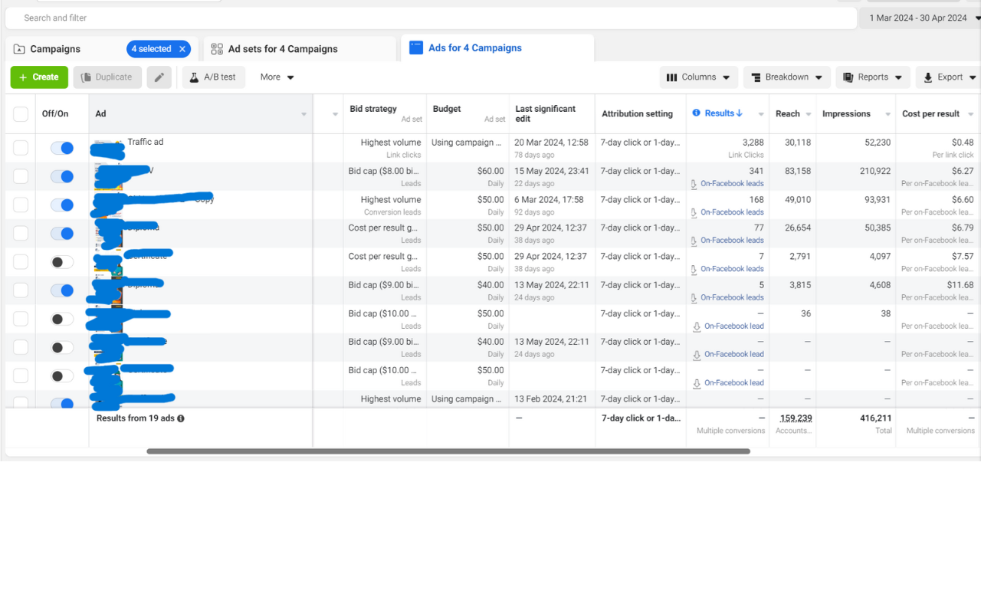
Task: Switch to the Campaigns tab
Action: [55, 49]
